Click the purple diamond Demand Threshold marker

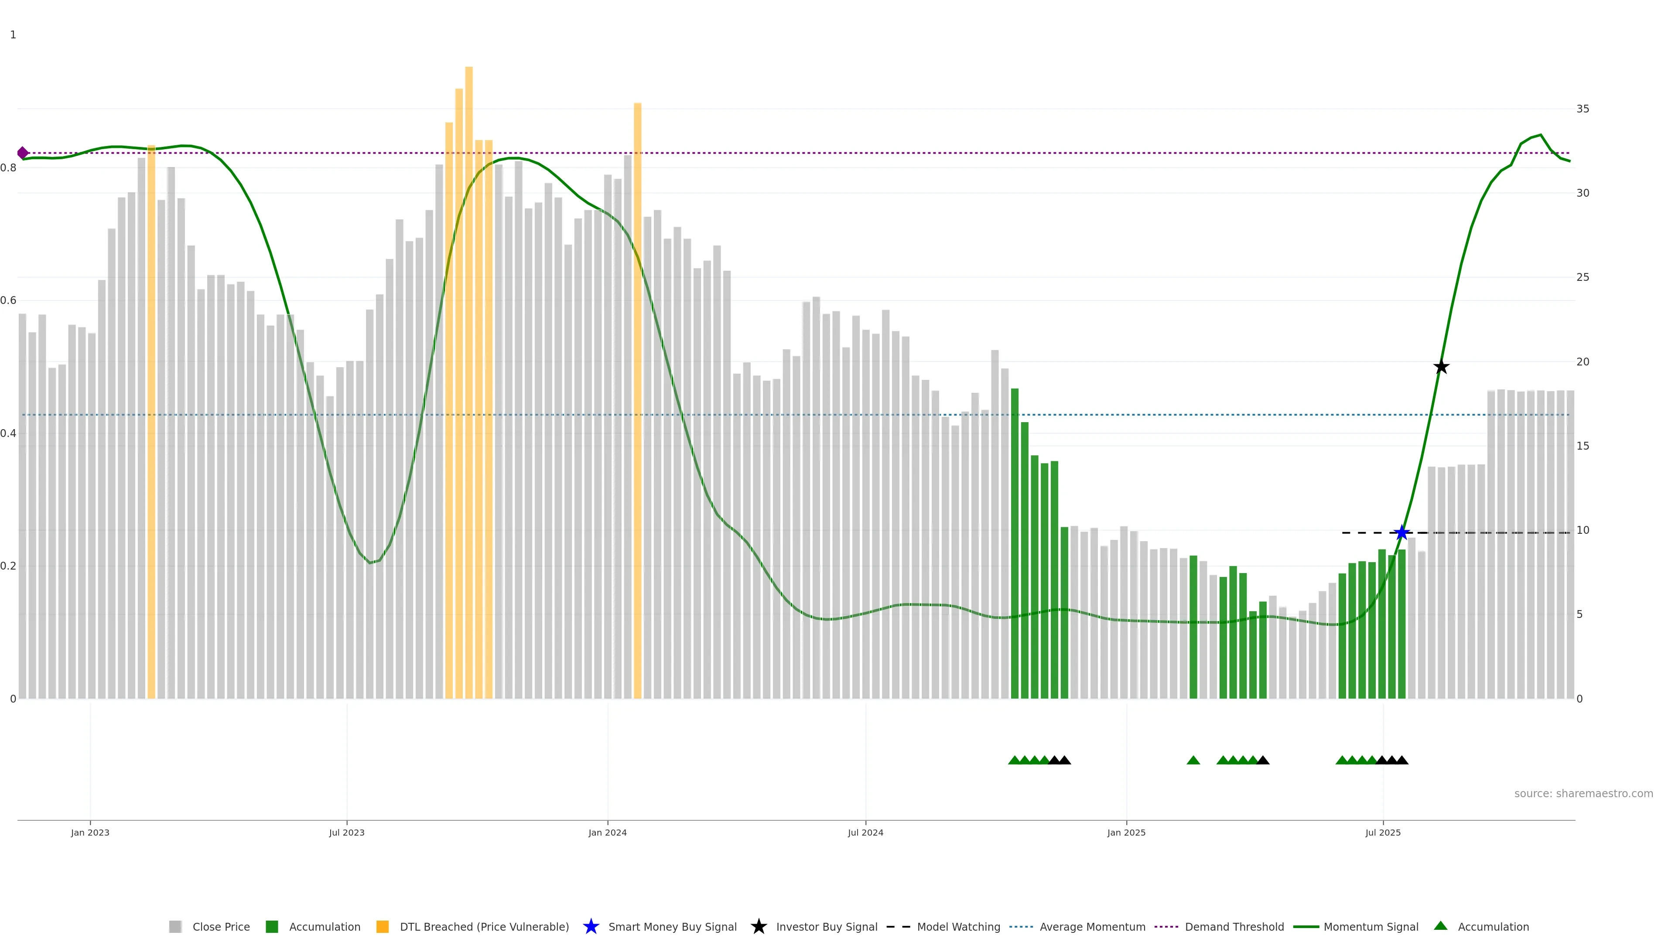coord(23,153)
